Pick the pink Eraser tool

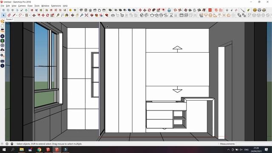[x=9, y=15]
